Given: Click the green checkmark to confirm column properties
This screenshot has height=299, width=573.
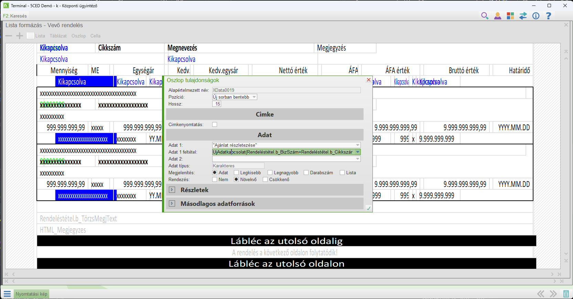Looking at the screenshot, I should (x=368, y=208).
